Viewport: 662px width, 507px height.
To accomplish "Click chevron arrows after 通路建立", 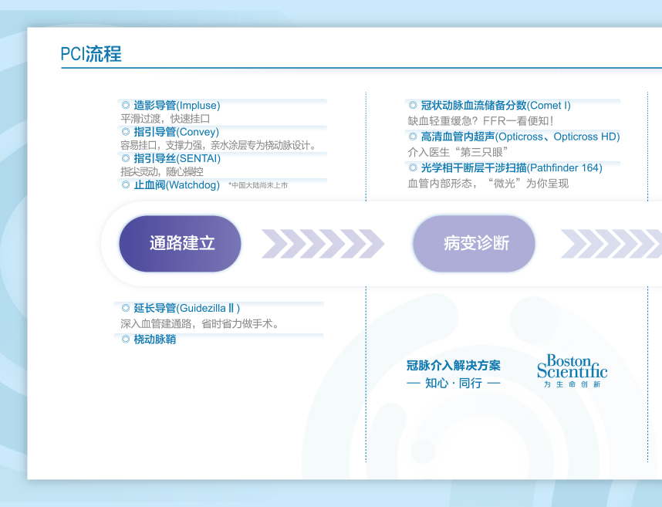I will (323, 244).
